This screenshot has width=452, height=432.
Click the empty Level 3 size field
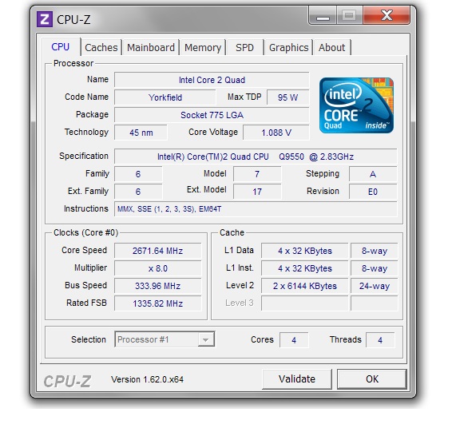(305, 303)
